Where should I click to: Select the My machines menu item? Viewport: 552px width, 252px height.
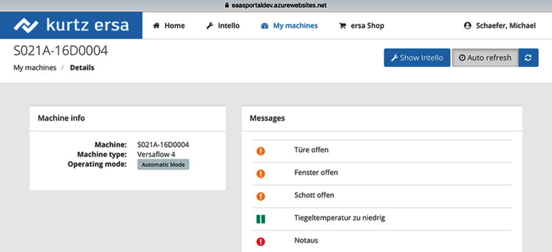(x=289, y=26)
